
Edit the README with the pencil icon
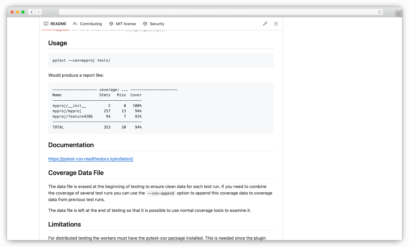pyautogui.click(x=265, y=23)
